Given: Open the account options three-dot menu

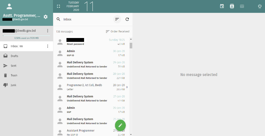Looking at the screenshot, I should 48,31.
